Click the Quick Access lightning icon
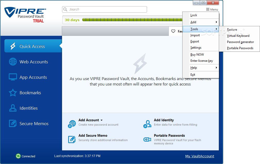 point(13,46)
